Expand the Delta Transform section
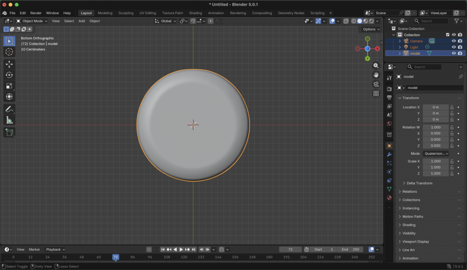The height and width of the screenshot is (270, 467). click(x=419, y=183)
